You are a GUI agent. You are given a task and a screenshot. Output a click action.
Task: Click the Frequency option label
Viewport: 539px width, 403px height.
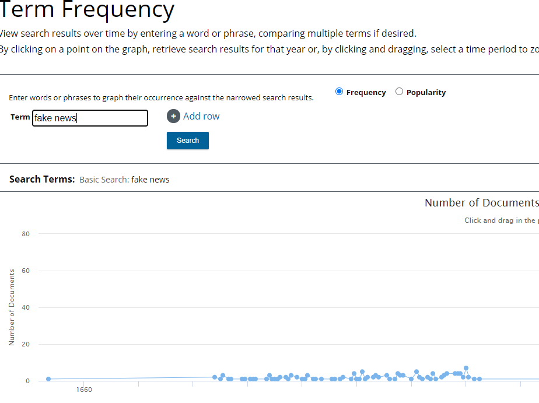point(366,92)
